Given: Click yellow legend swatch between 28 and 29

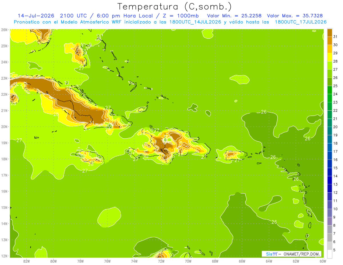Looking at the screenshot, I should 330,57.
